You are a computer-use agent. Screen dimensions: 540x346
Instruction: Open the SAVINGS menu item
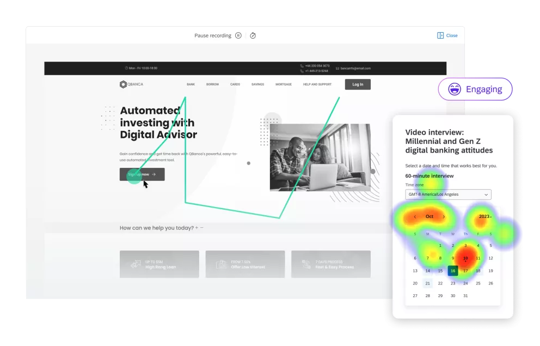[x=257, y=84]
